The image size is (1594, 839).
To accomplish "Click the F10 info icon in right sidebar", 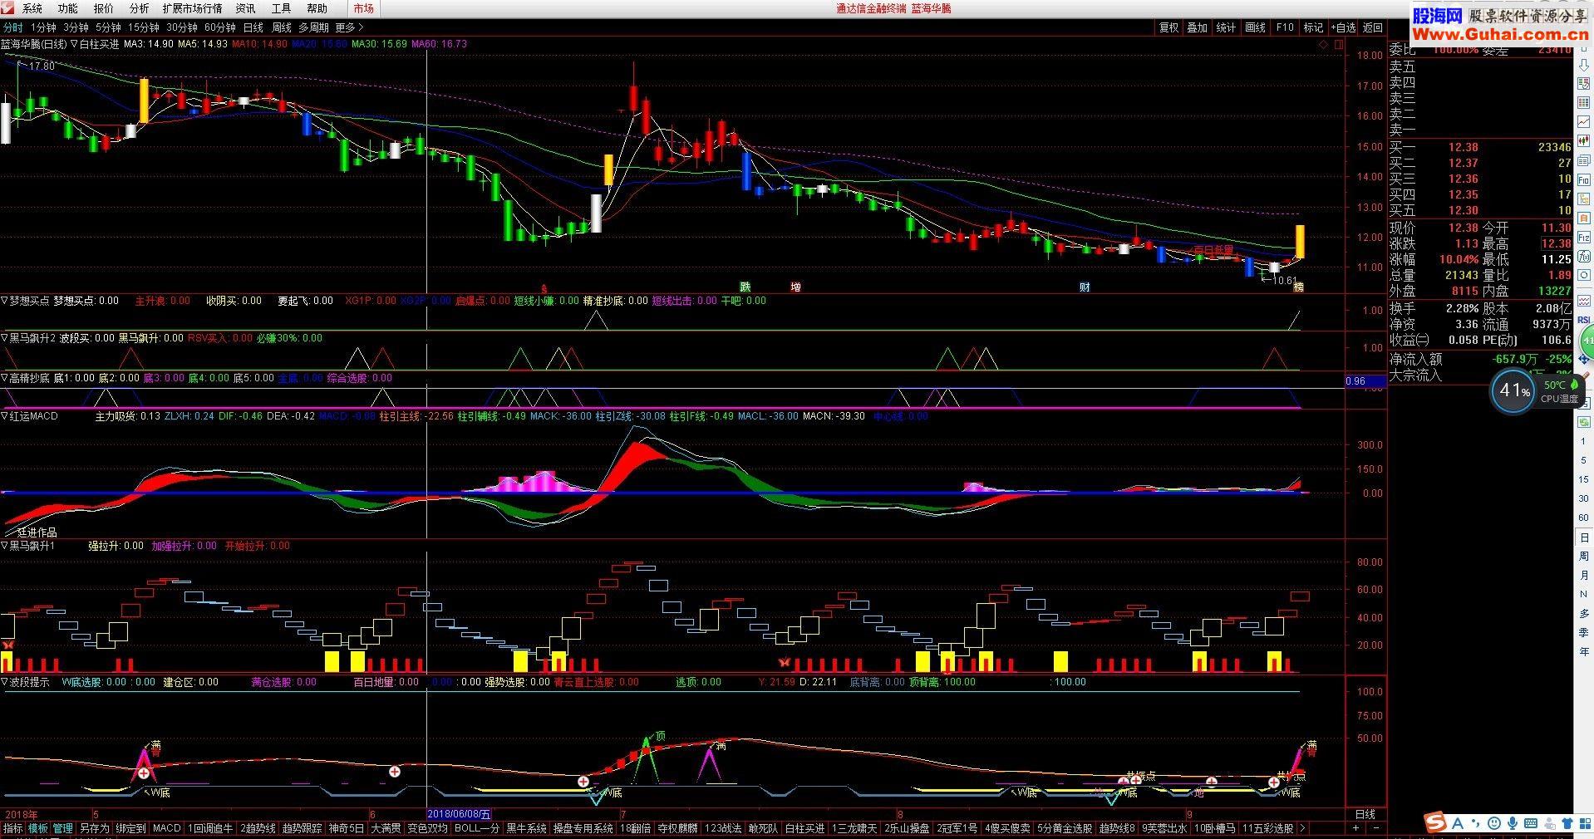I will pyautogui.click(x=1584, y=179).
